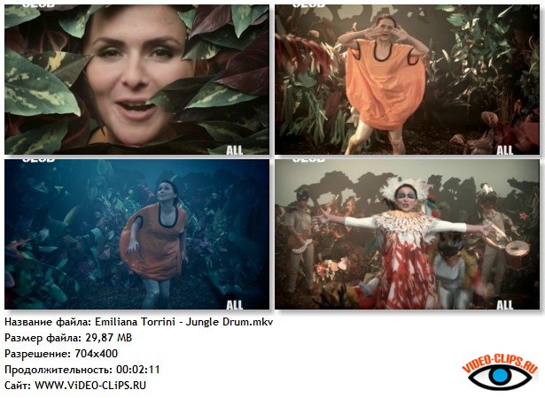Click the WWW.ViDEO-CLiPS.RU site link
The height and width of the screenshot is (398, 545).
click(x=90, y=385)
